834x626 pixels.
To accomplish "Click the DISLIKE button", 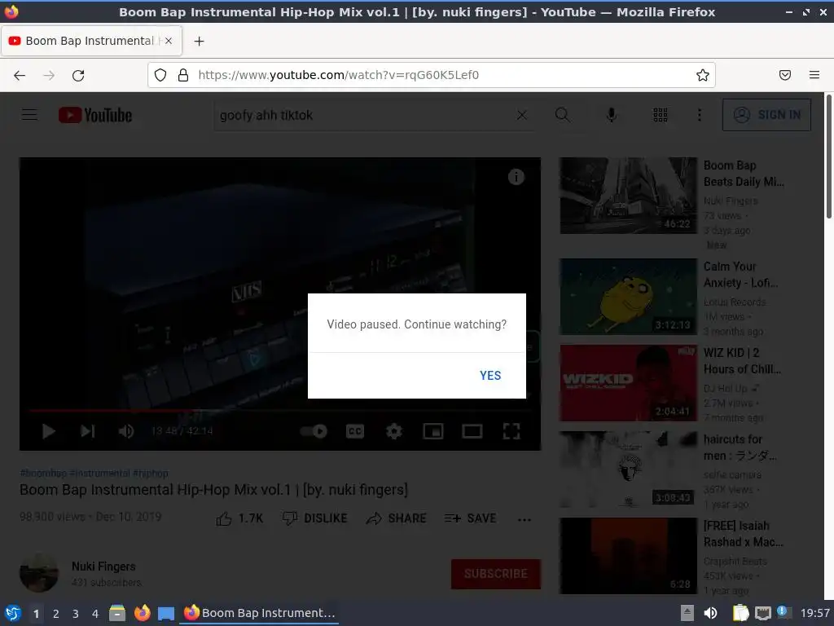I will pyautogui.click(x=314, y=518).
